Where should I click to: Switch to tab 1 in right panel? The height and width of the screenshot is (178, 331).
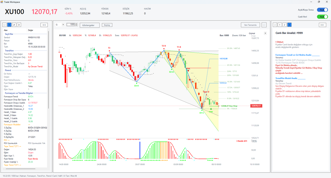(279, 25)
